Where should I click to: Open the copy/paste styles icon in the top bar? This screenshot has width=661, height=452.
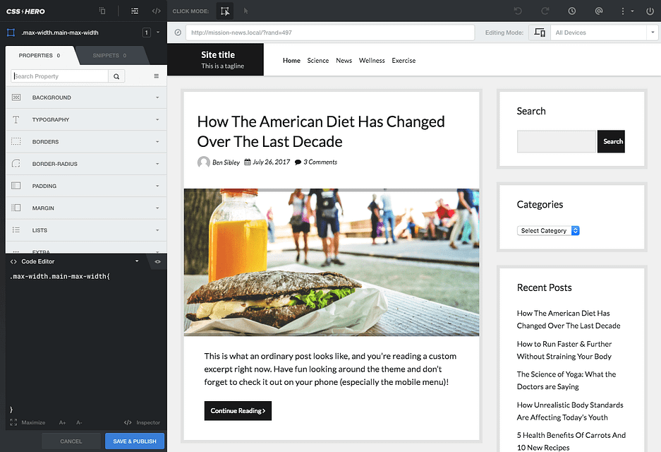(x=102, y=11)
